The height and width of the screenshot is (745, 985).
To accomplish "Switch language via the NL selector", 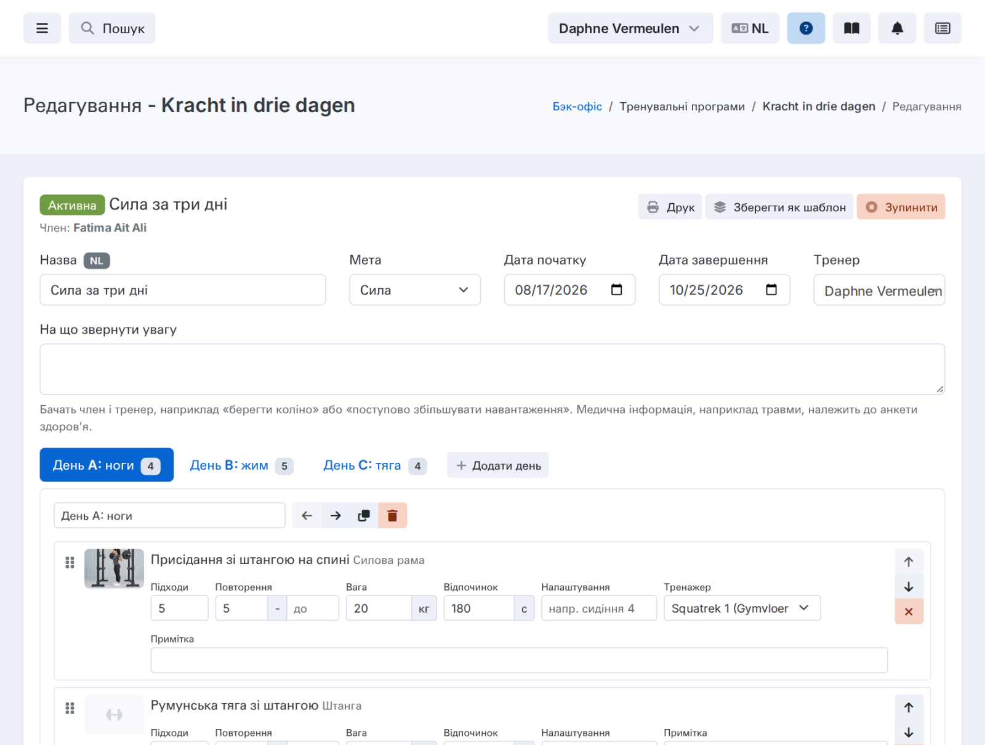I will [x=750, y=28].
